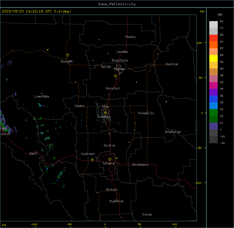Click the yellow diamond marker above Calgary label

coord(110,159)
